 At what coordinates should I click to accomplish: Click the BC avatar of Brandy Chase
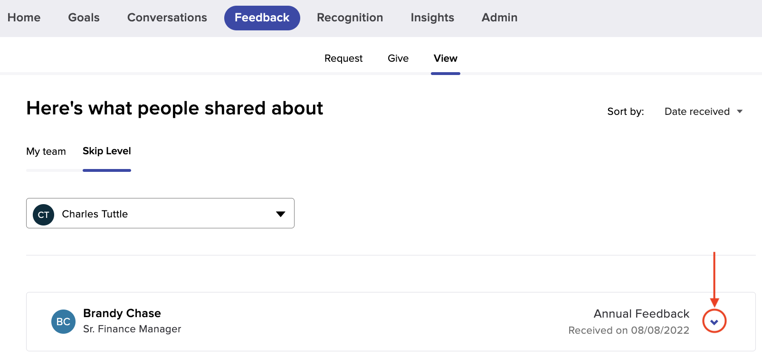[63, 321]
